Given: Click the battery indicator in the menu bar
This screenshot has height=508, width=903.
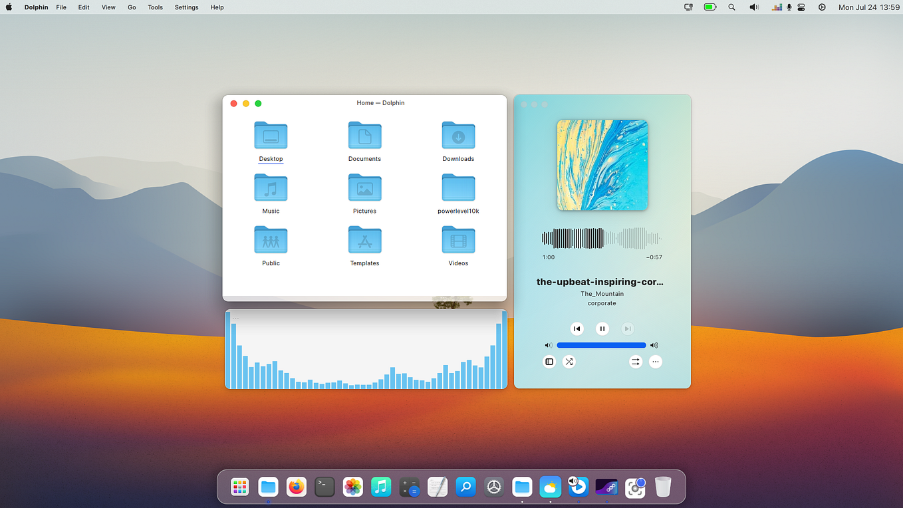Looking at the screenshot, I should coord(709,7).
